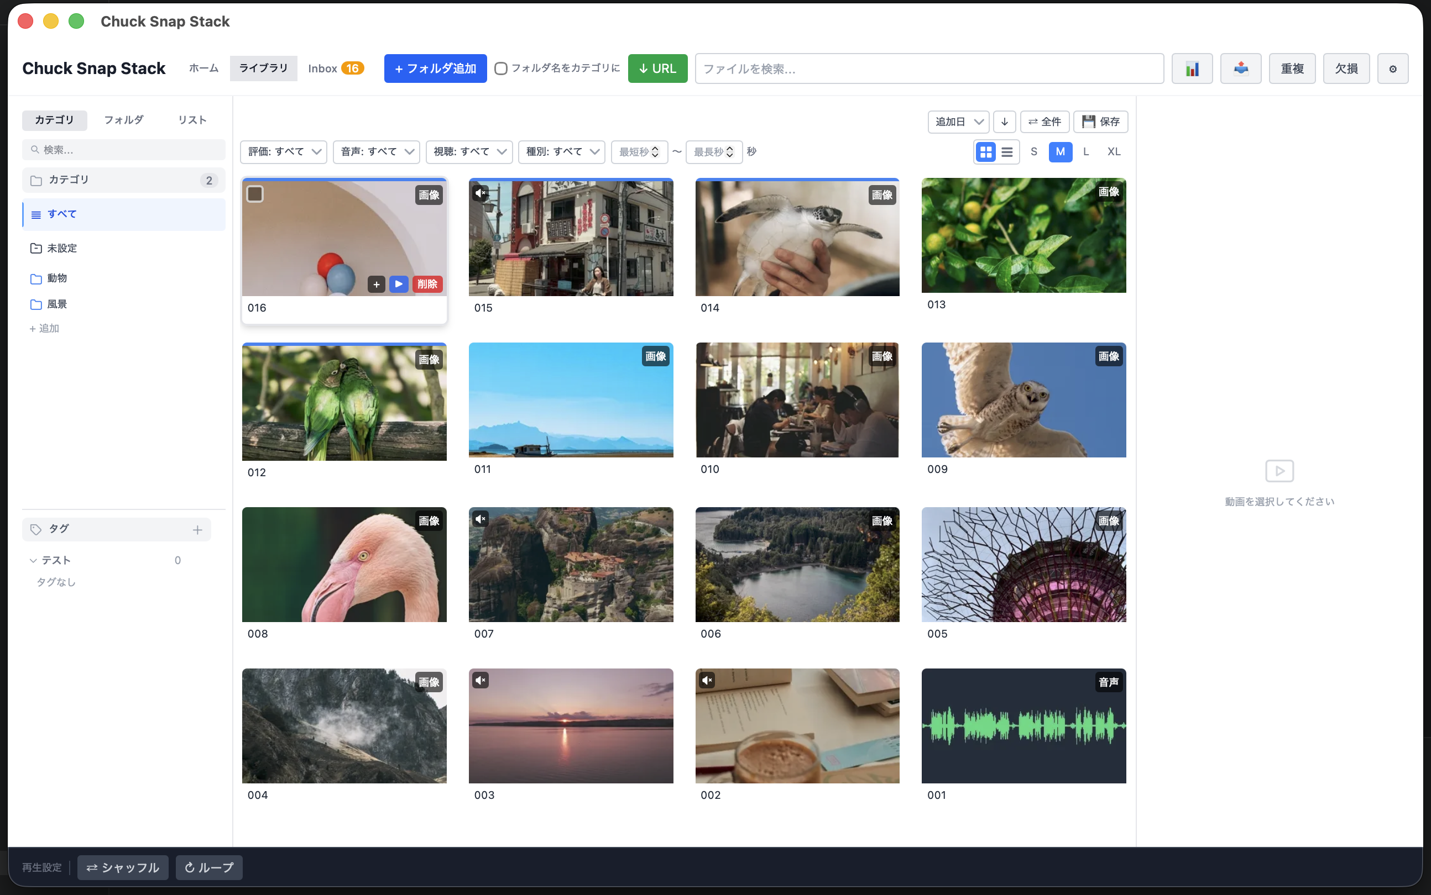Open settings gear in top toolbar
The width and height of the screenshot is (1431, 895).
[x=1392, y=69]
